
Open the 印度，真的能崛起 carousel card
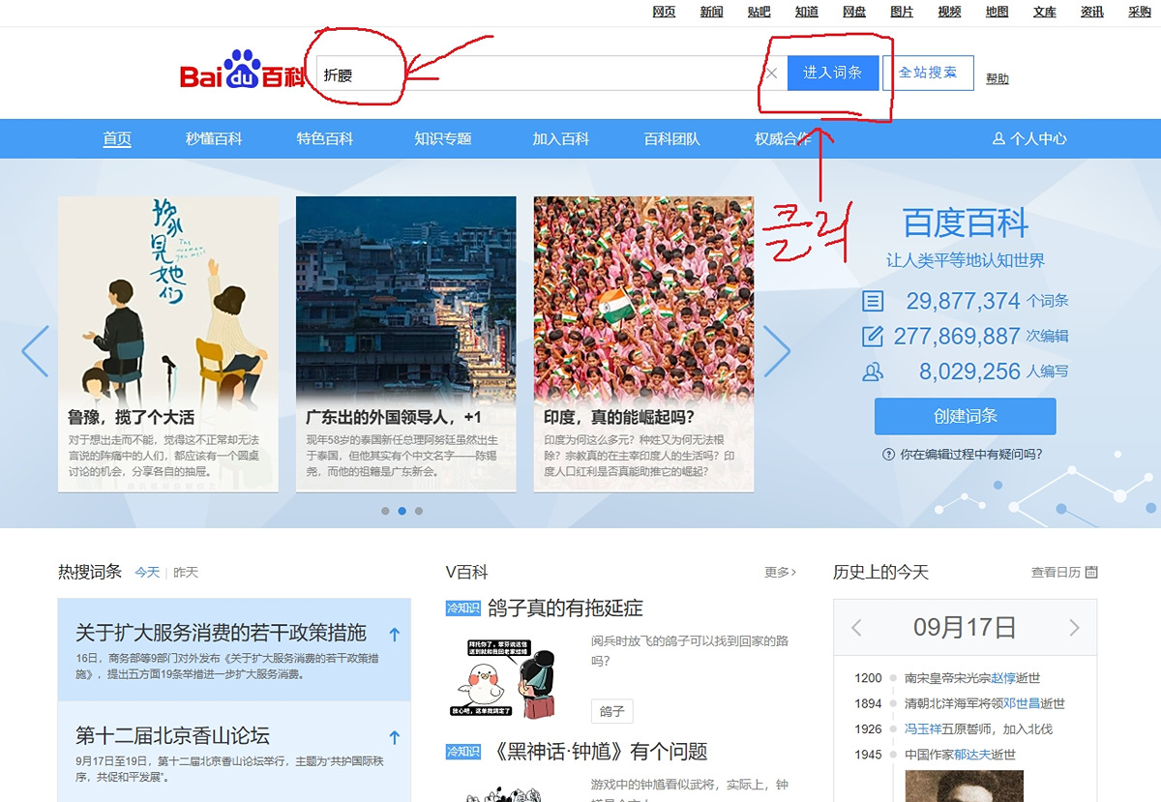click(x=644, y=344)
